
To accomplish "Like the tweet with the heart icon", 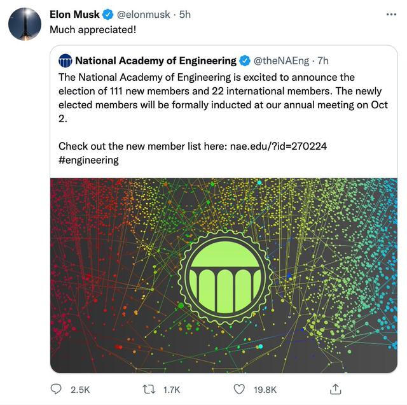I will click(x=240, y=388).
